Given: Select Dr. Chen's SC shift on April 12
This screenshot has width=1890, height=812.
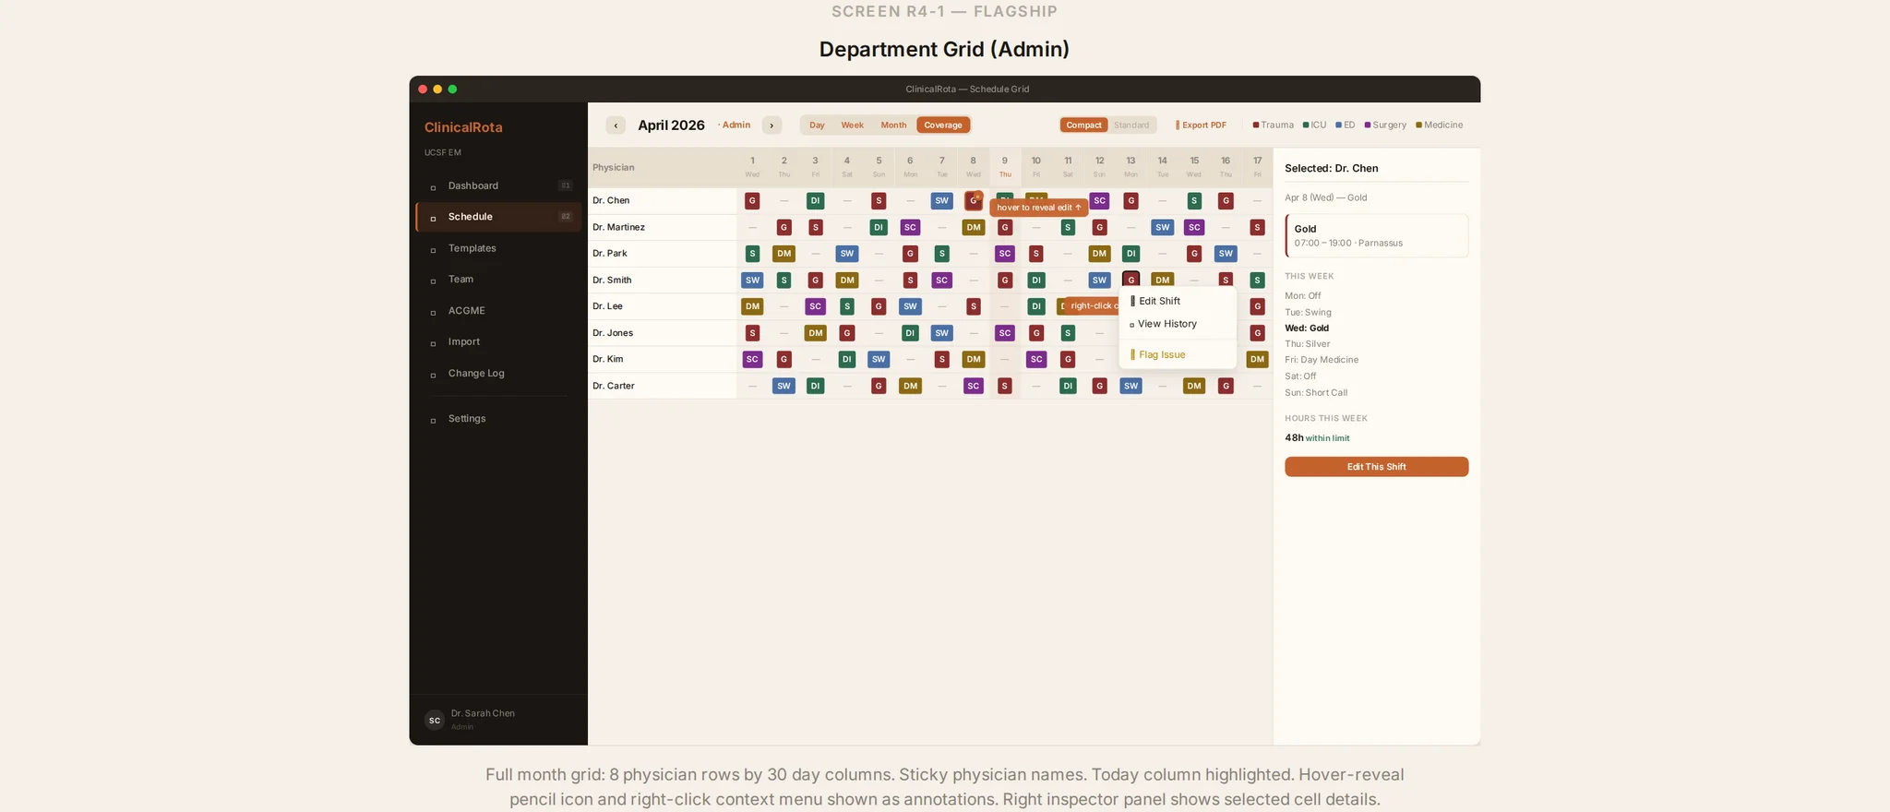Looking at the screenshot, I should point(1099,200).
